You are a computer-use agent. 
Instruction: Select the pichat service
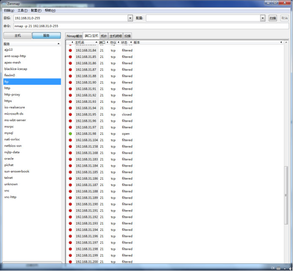point(32,165)
